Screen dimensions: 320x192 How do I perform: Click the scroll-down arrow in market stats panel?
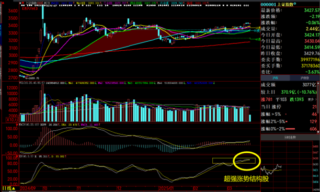coord(318,132)
